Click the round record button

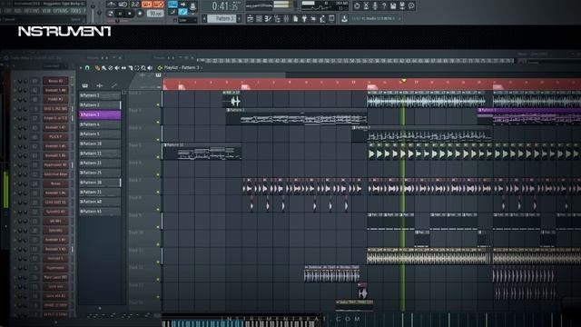point(140,14)
